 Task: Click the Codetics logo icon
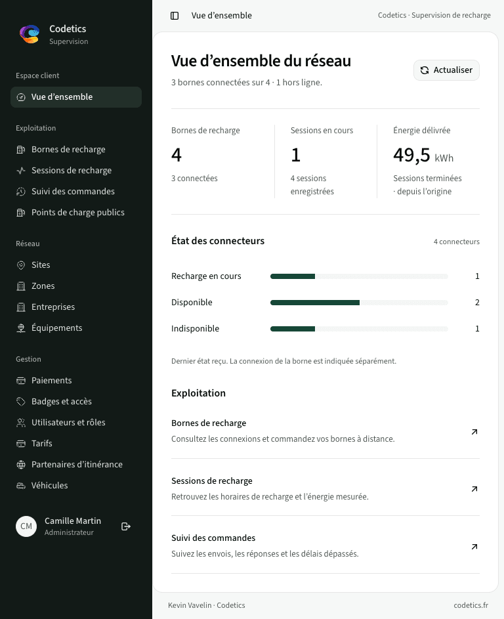tap(30, 34)
